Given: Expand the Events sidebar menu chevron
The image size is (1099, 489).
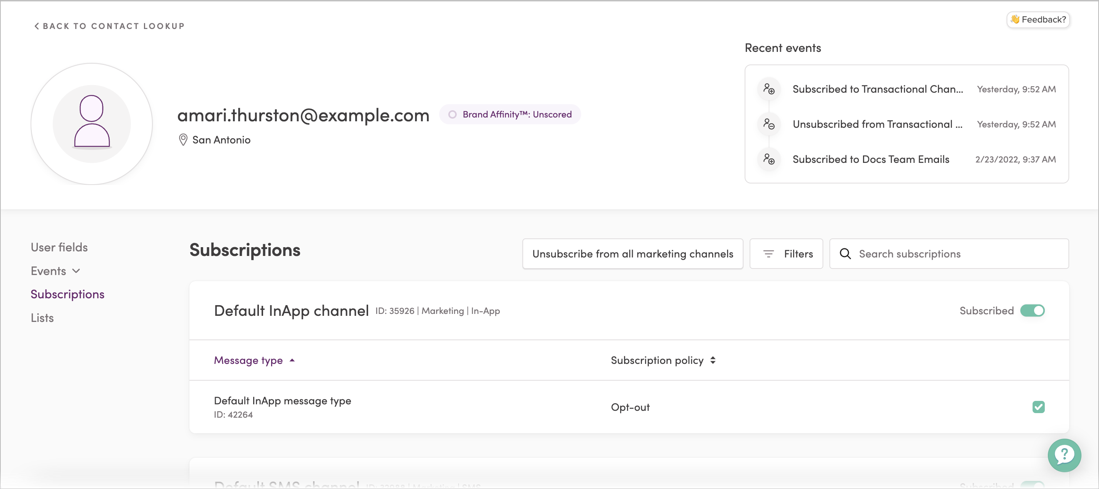Looking at the screenshot, I should 76,271.
